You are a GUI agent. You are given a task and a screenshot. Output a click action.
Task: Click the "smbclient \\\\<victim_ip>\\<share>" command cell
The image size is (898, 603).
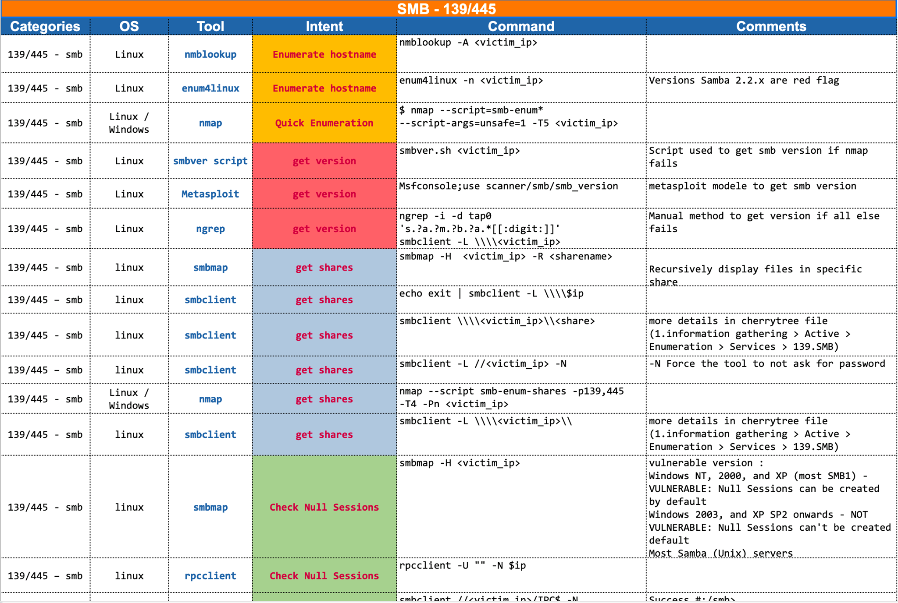tap(521, 335)
